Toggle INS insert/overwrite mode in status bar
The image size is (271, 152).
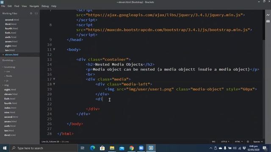coord(213,141)
